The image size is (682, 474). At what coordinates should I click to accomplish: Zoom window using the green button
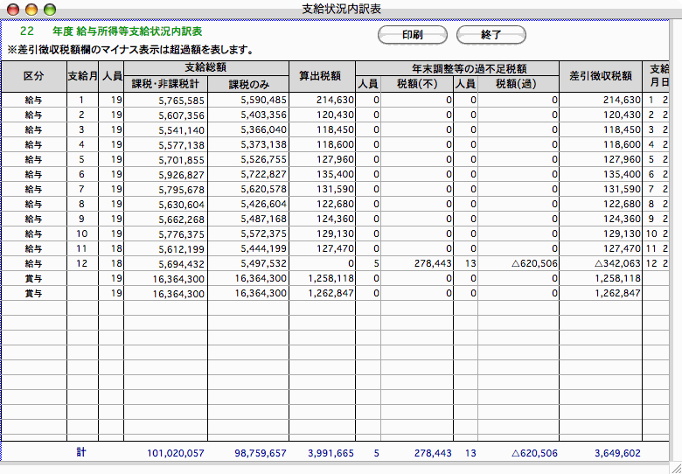pyautogui.click(x=49, y=9)
